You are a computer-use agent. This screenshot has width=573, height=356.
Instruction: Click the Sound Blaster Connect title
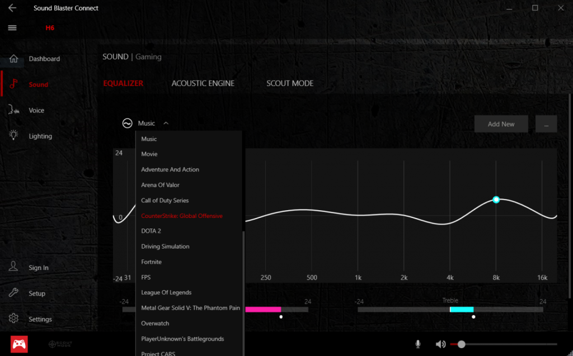tap(66, 8)
